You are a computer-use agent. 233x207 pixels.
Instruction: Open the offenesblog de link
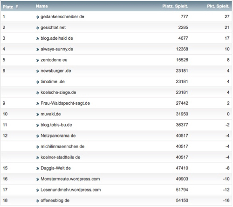pos(55,200)
